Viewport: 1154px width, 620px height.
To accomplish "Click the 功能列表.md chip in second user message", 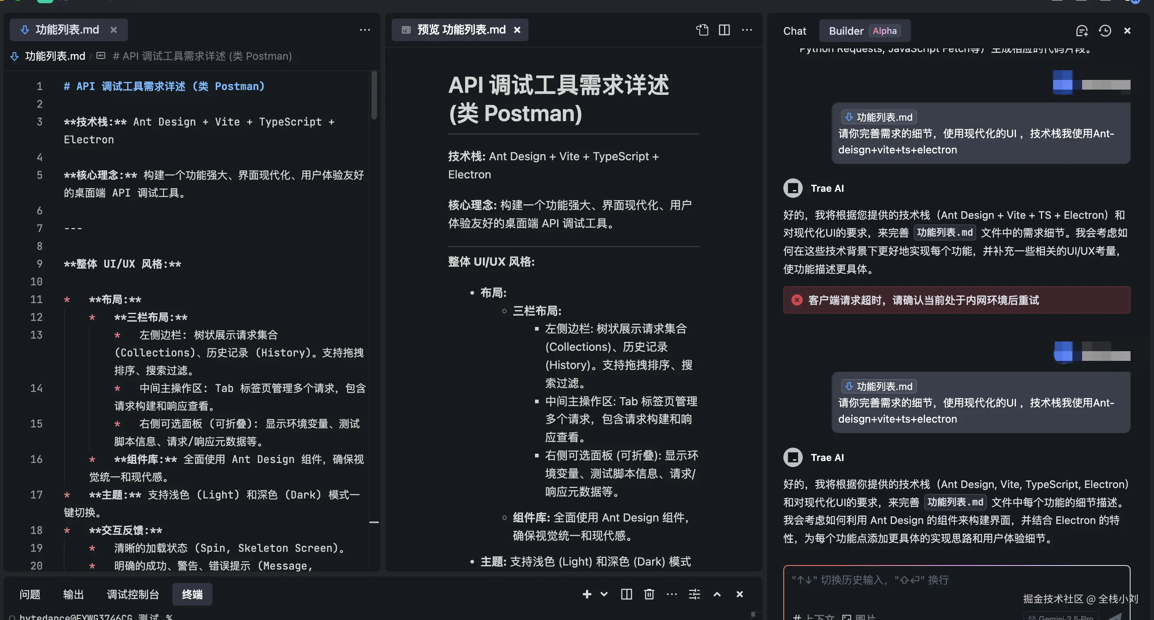I will click(879, 386).
